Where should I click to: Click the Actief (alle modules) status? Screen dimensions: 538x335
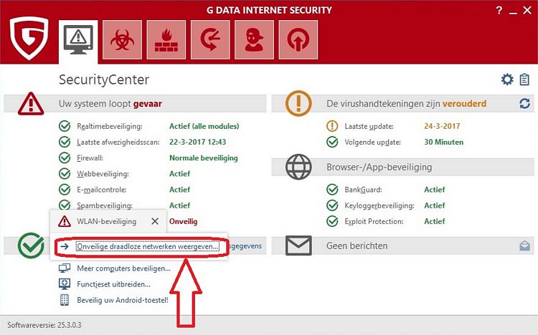click(204, 126)
